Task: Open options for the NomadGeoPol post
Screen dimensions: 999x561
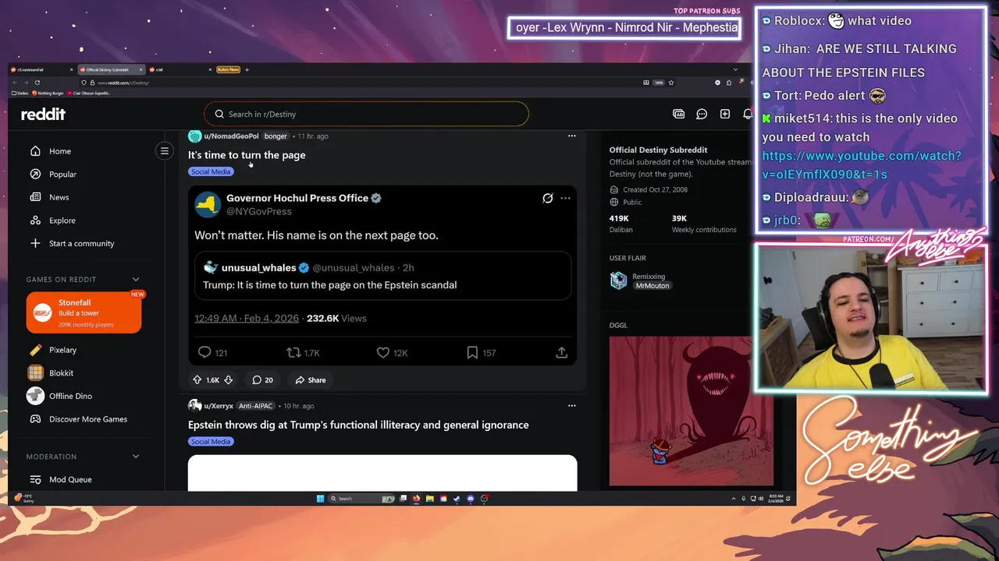Action: point(571,136)
